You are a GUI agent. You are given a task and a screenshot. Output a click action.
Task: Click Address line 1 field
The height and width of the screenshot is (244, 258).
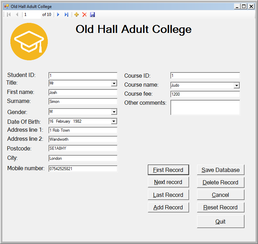click(83, 130)
